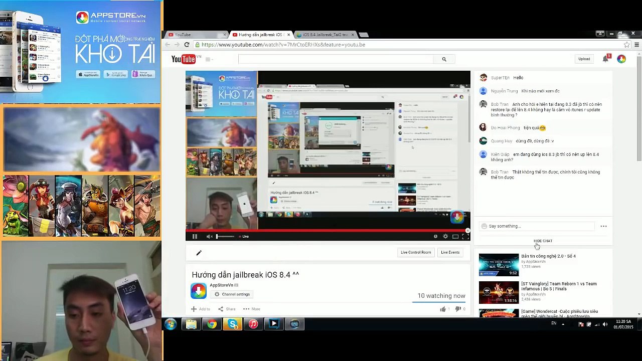Open the account avatar menu

point(621,59)
